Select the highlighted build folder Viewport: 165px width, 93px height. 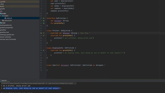[x=2, y=6]
